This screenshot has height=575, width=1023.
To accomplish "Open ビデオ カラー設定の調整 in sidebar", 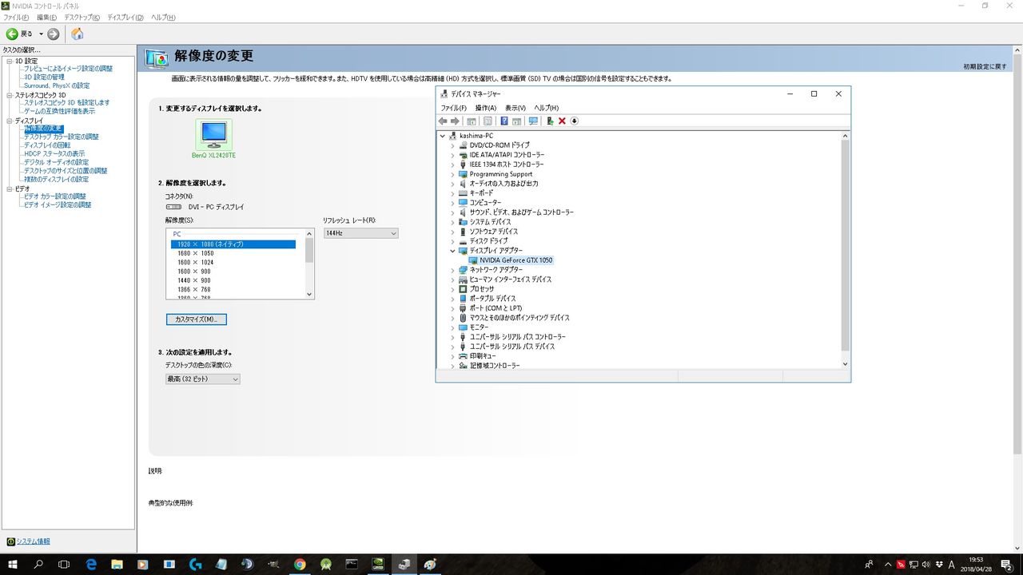I will click(55, 196).
